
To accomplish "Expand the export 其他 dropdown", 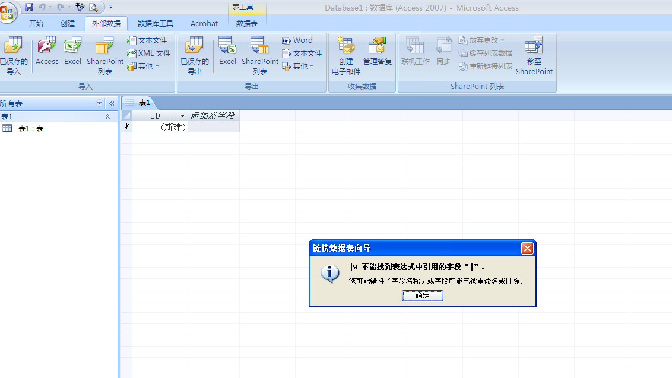I will coord(298,66).
